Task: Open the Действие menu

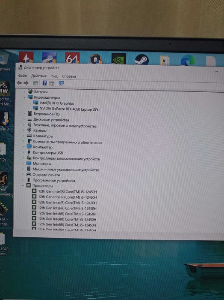Action: pyautogui.click(x=39, y=76)
